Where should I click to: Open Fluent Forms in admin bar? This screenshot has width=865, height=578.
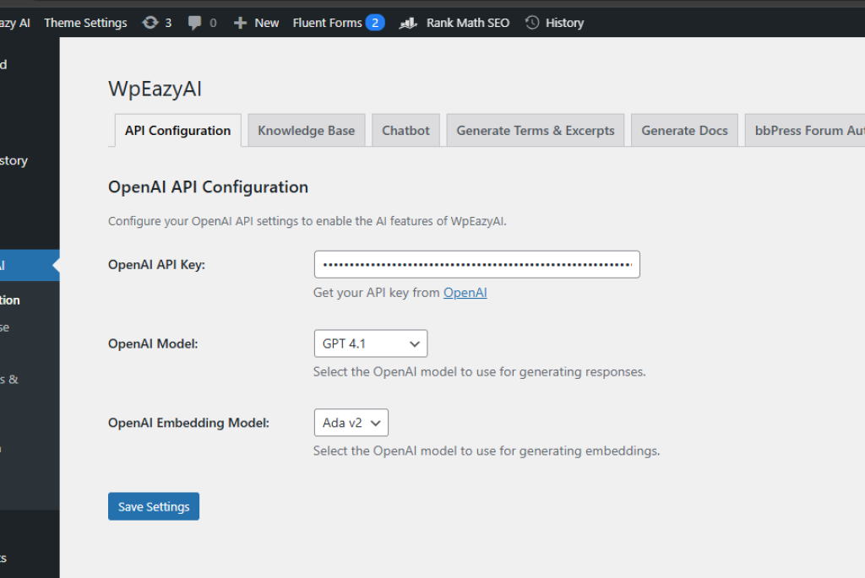point(327,23)
